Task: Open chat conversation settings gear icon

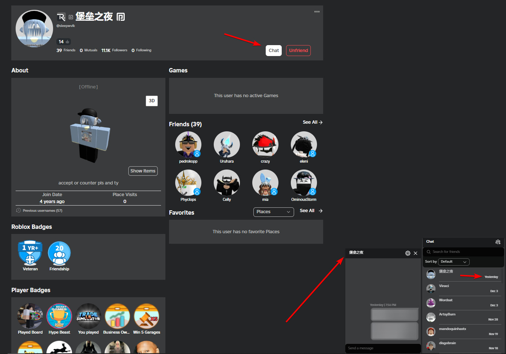Action: click(x=408, y=253)
